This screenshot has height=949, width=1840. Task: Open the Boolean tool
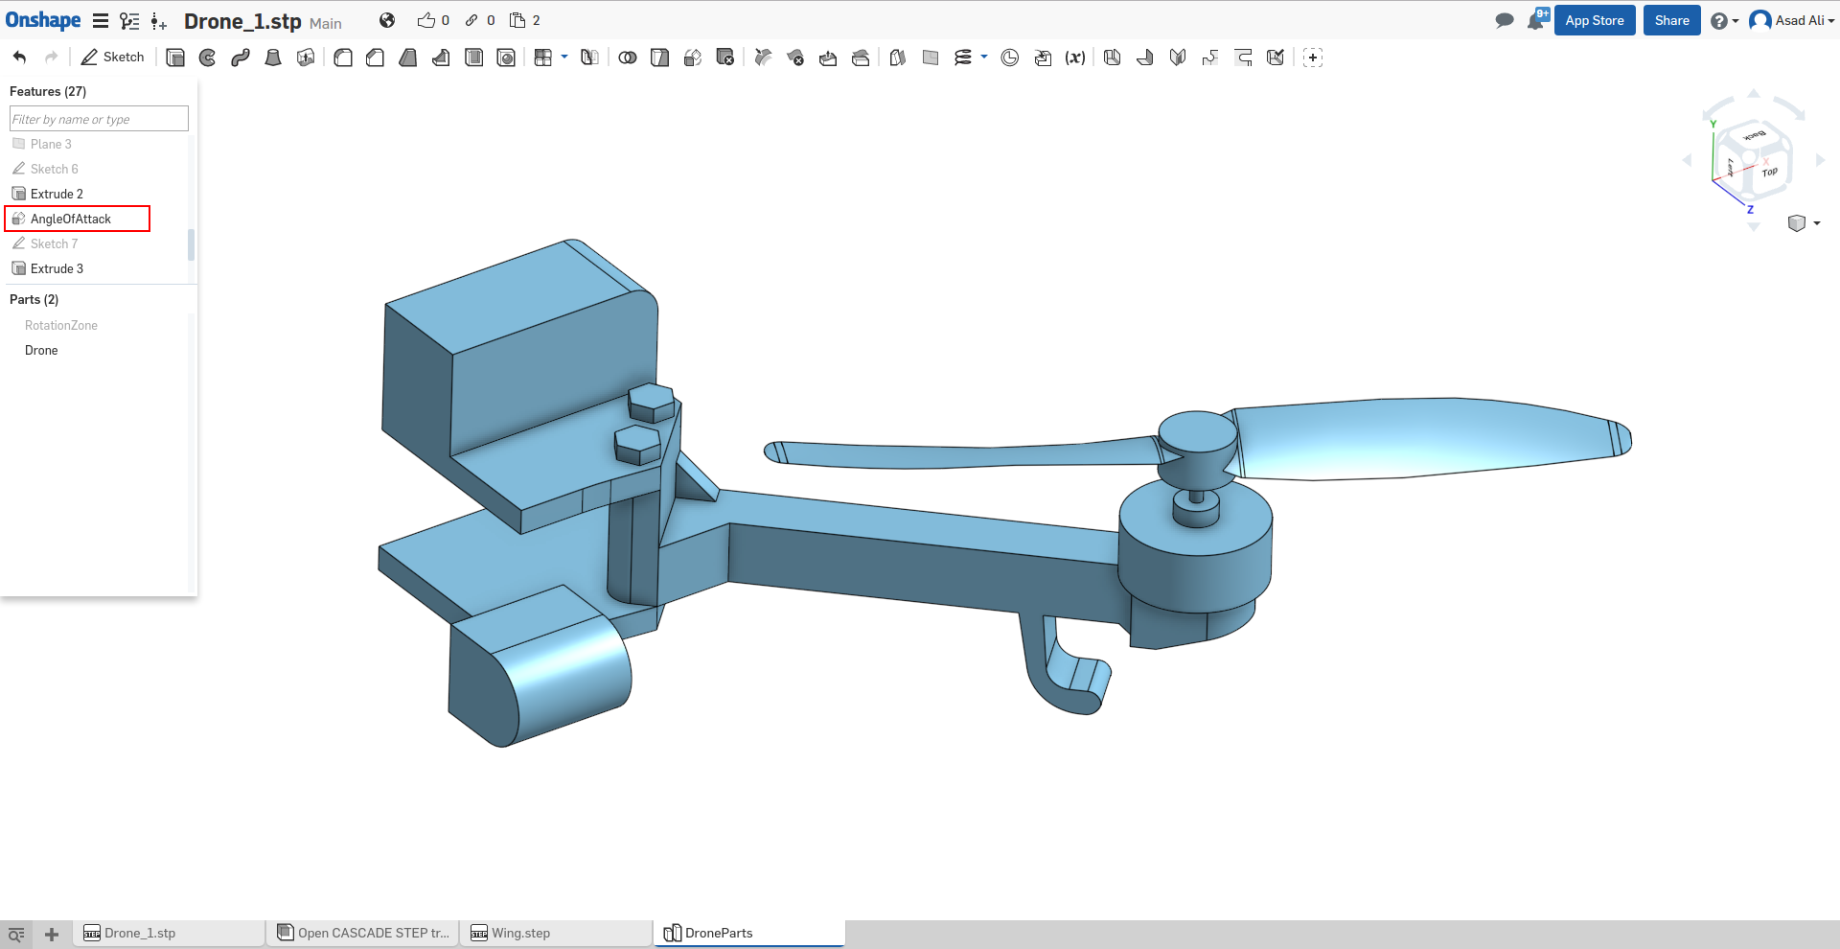(x=628, y=58)
